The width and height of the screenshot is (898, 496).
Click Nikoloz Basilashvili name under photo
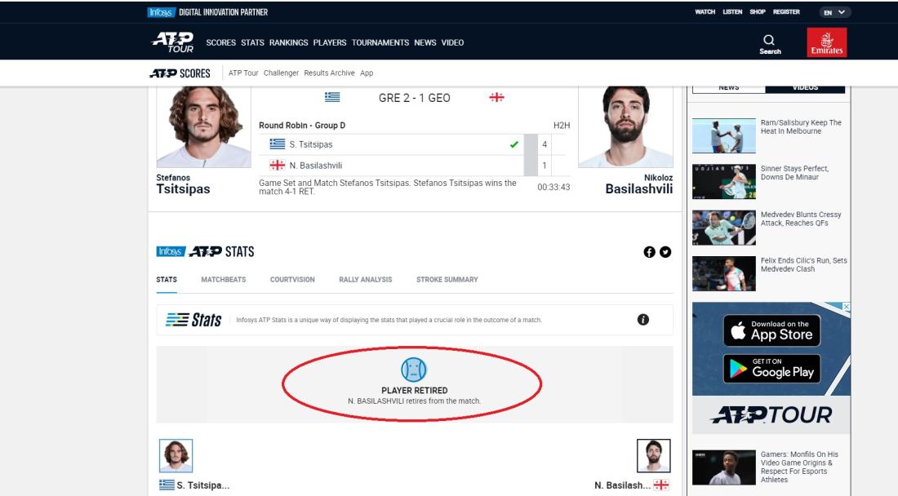[639, 184]
